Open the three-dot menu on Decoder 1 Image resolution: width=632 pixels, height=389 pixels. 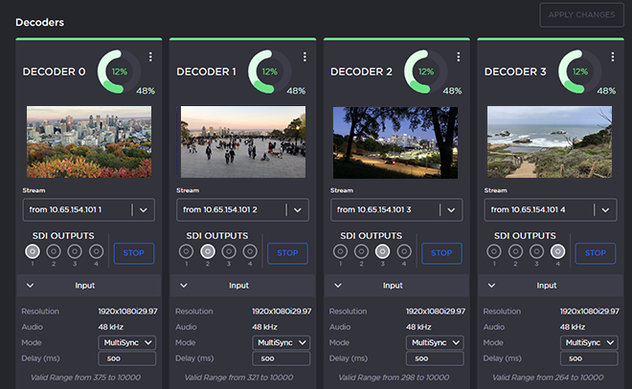[x=304, y=57]
